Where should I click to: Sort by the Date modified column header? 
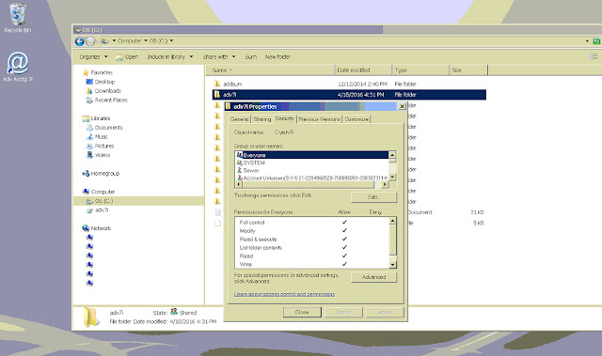[363, 70]
